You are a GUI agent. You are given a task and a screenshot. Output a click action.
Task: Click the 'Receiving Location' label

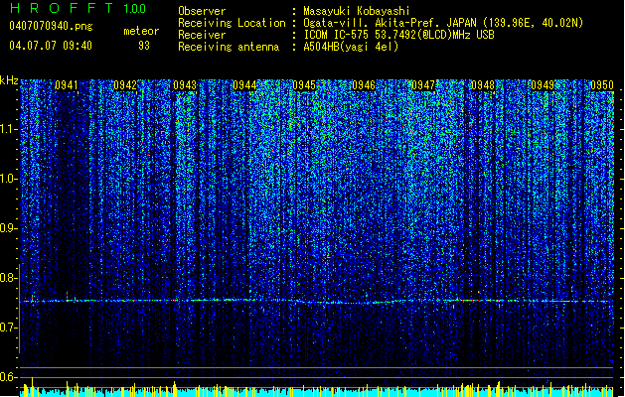click(x=232, y=23)
